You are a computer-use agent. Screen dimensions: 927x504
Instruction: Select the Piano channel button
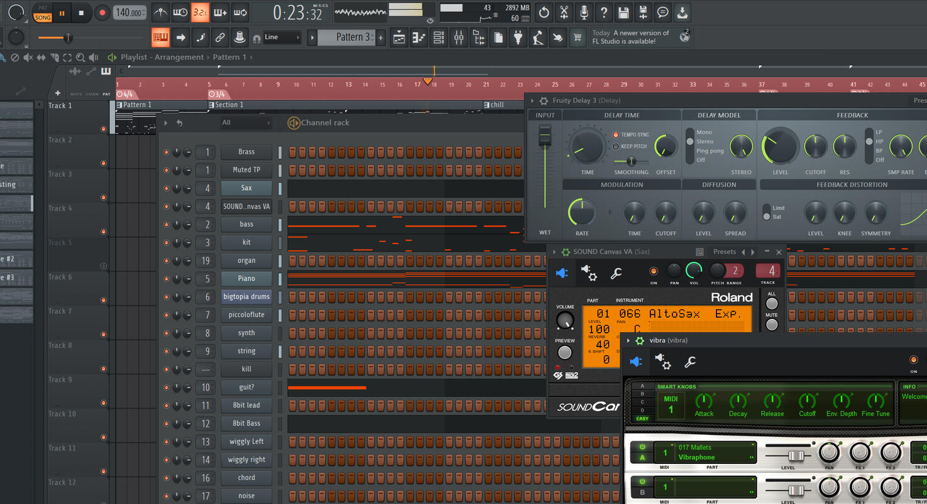246,278
